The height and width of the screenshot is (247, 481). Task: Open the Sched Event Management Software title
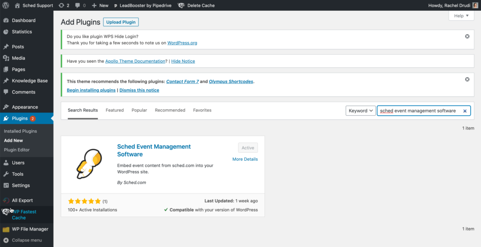[x=154, y=150]
